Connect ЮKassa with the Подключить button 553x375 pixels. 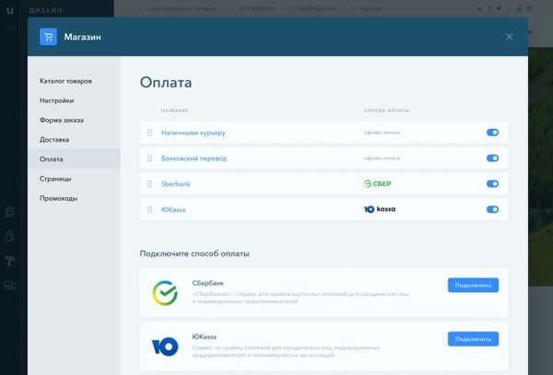pyautogui.click(x=473, y=339)
